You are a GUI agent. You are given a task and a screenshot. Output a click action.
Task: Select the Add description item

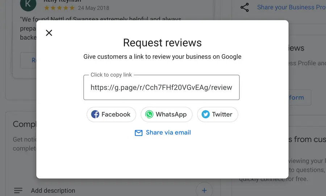pyautogui.click(x=53, y=190)
